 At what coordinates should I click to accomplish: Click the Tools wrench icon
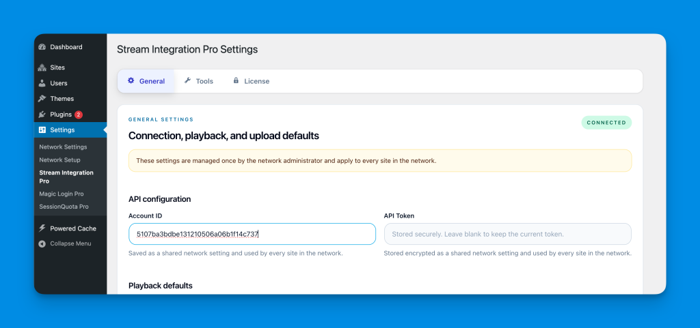(187, 80)
